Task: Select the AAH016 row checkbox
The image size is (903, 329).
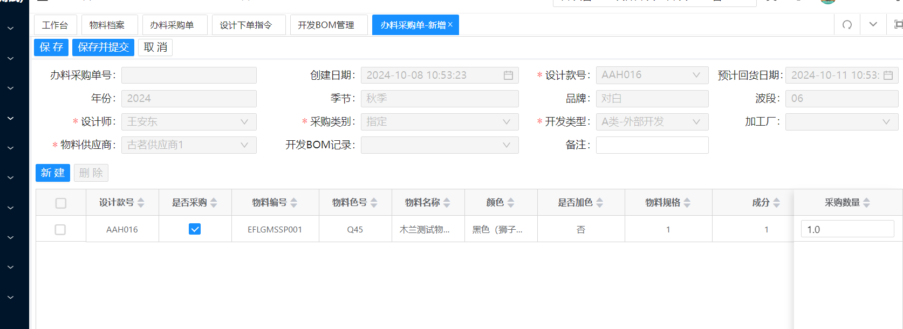Action: point(60,230)
